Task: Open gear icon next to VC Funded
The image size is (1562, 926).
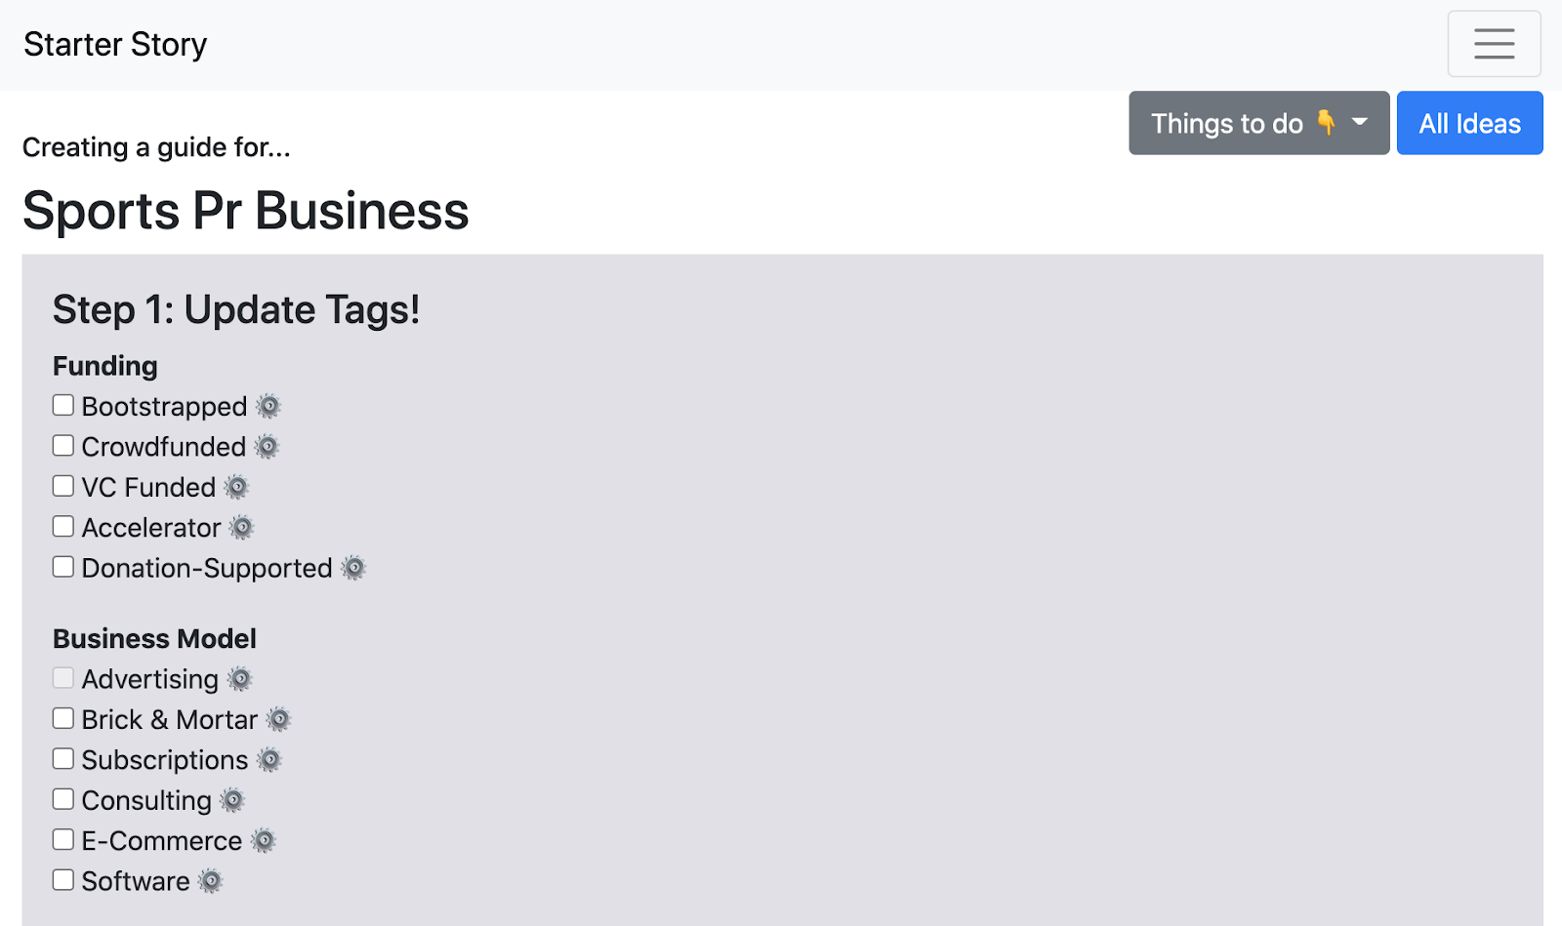Action: click(236, 487)
